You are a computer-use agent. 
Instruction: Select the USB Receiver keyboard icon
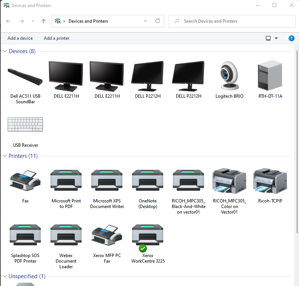(x=25, y=125)
